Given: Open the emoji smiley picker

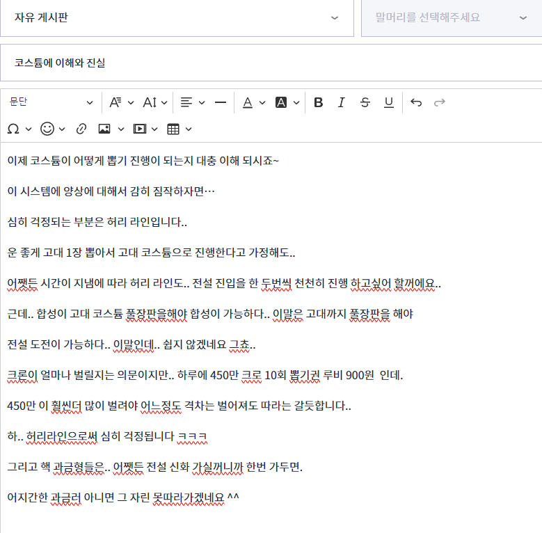Looking at the screenshot, I should (x=53, y=129).
